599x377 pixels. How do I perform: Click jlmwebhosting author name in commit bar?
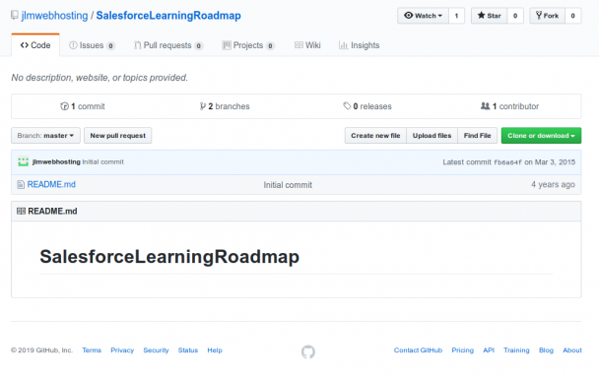point(56,161)
